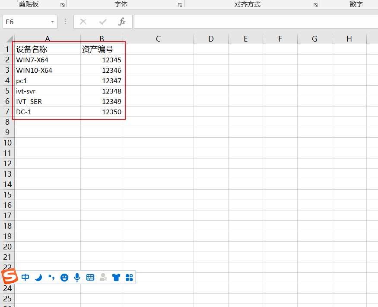The image size is (378, 307).
Task: Open the Sogou toolbox grid icon
Action: (x=129, y=278)
